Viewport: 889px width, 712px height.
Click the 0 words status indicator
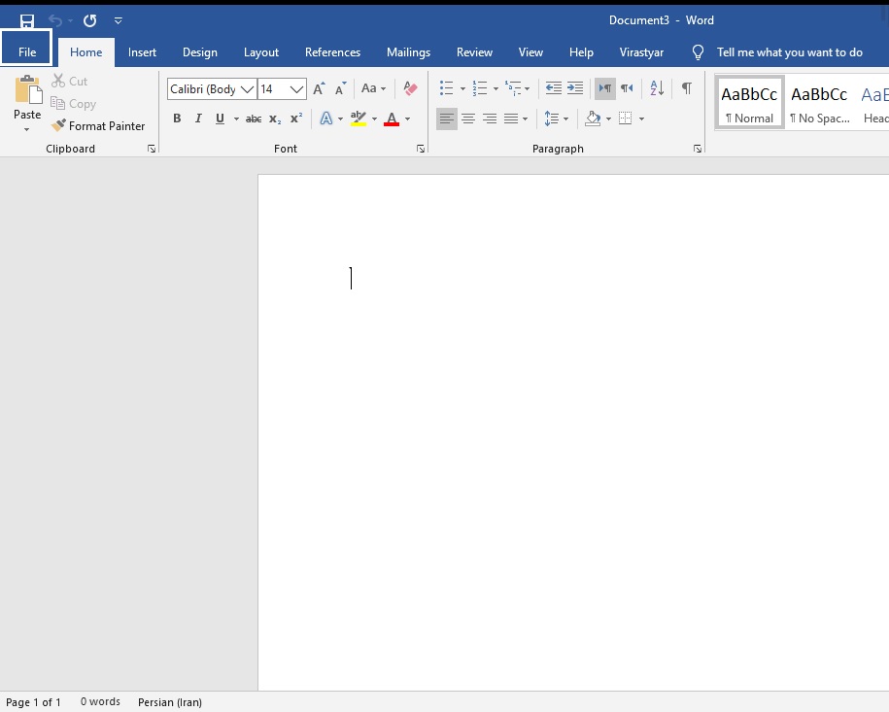coord(100,701)
